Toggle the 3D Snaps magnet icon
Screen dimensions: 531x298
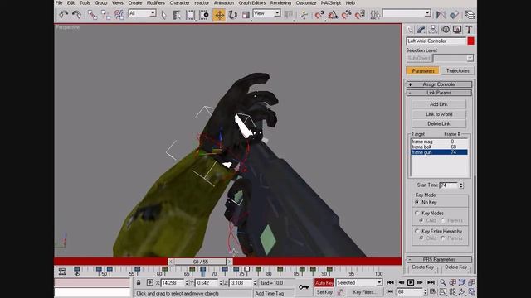319,15
